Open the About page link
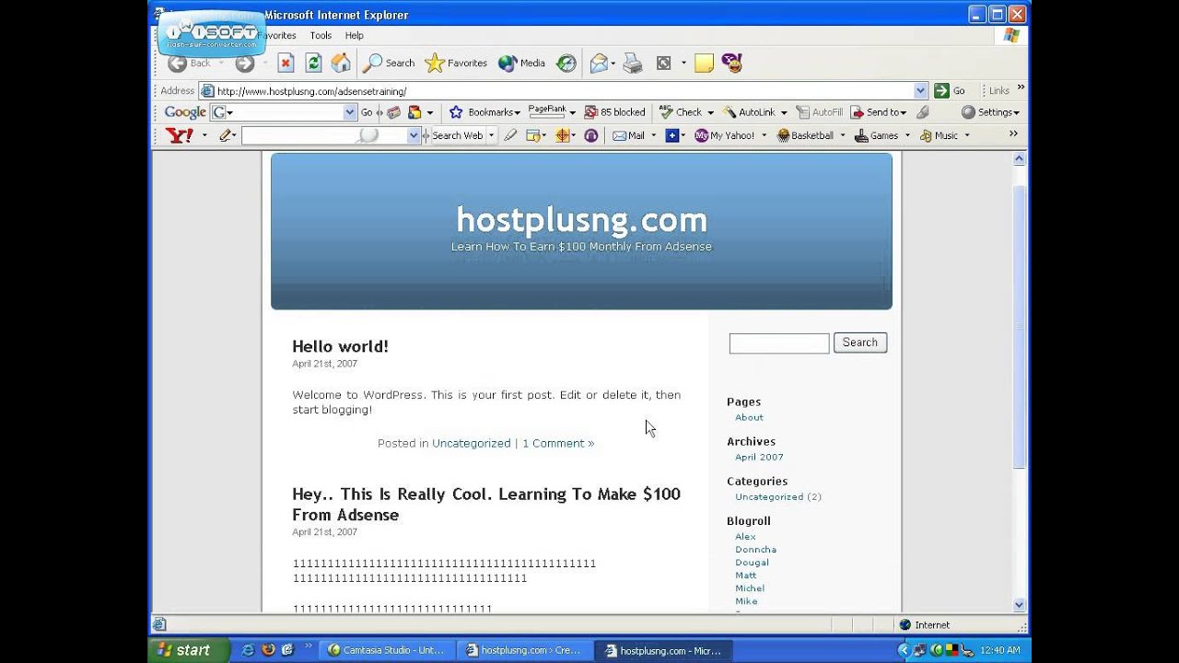The width and height of the screenshot is (1179, 663). coord(749,417)
